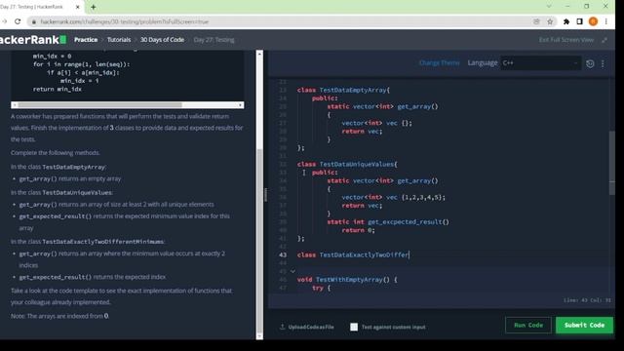Click the HackerRank logo
This screenshot has width=624, height=351.
click(x=33, y=39)
